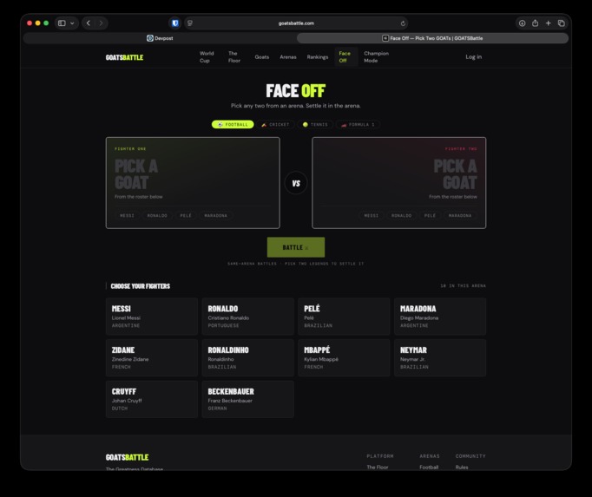Pick Messi chip in Fighter One card
592x497 pixels.
(x=127, y=215)
